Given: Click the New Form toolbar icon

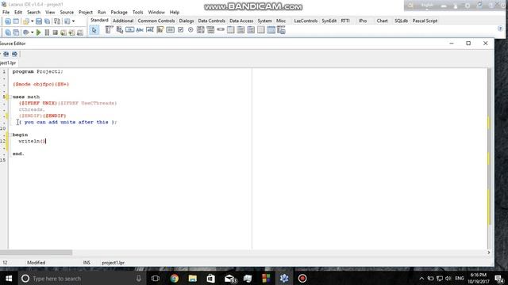Looking at the screenshot, I should (x=16, y=21).
